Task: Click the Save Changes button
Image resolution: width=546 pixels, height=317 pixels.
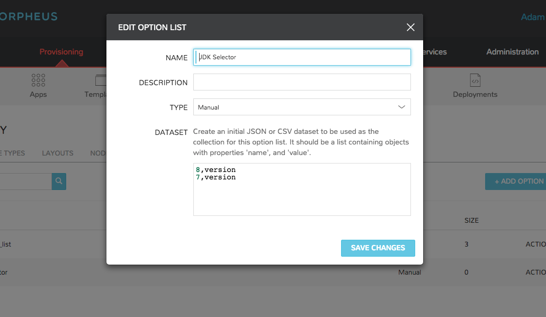Action: [378, 248]
